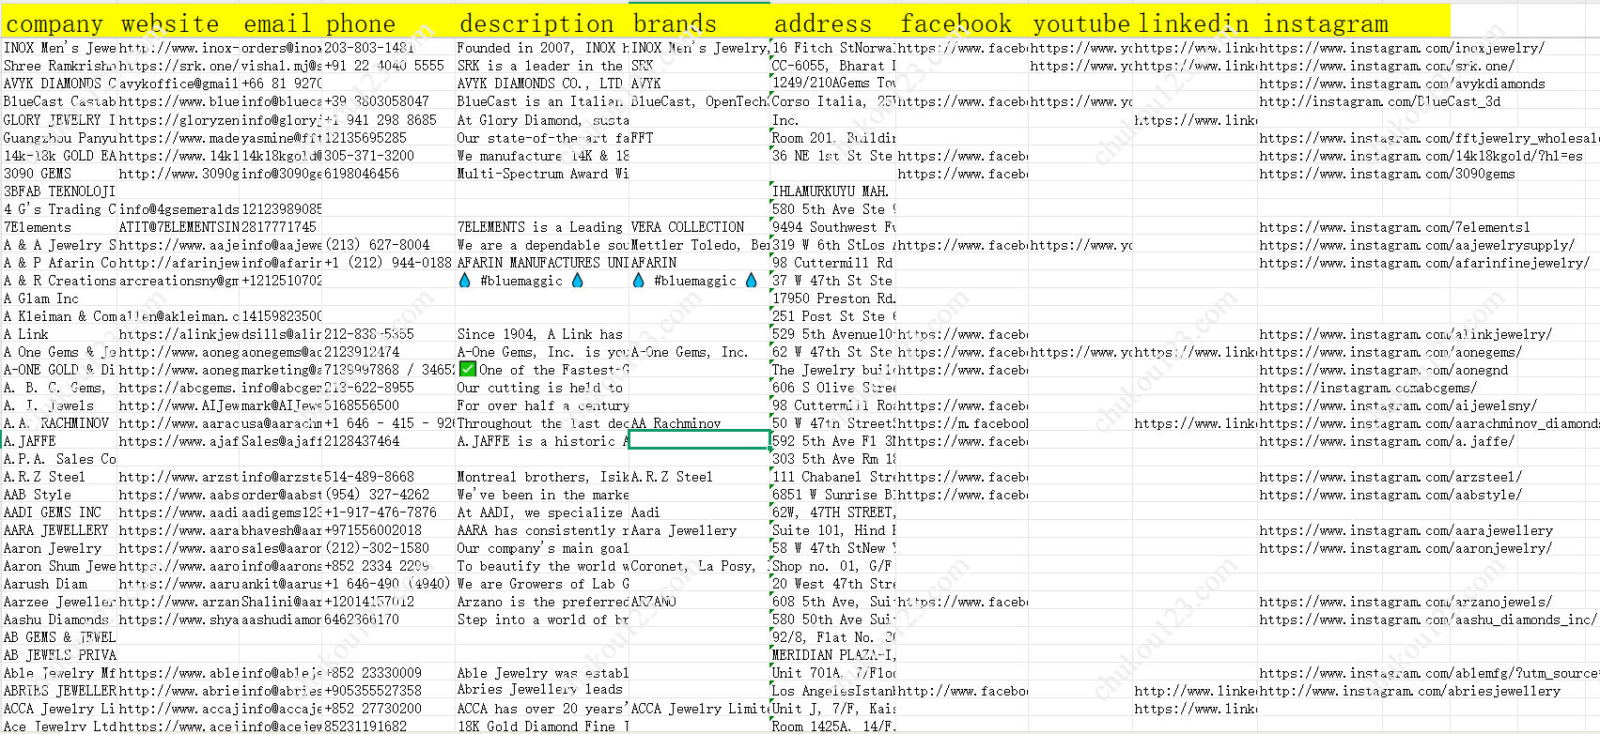Image resolution: width=1600 pixels, height=734 pixels.
Task: Click address cell '251 Post St Ste'
Action: [833, 316]
